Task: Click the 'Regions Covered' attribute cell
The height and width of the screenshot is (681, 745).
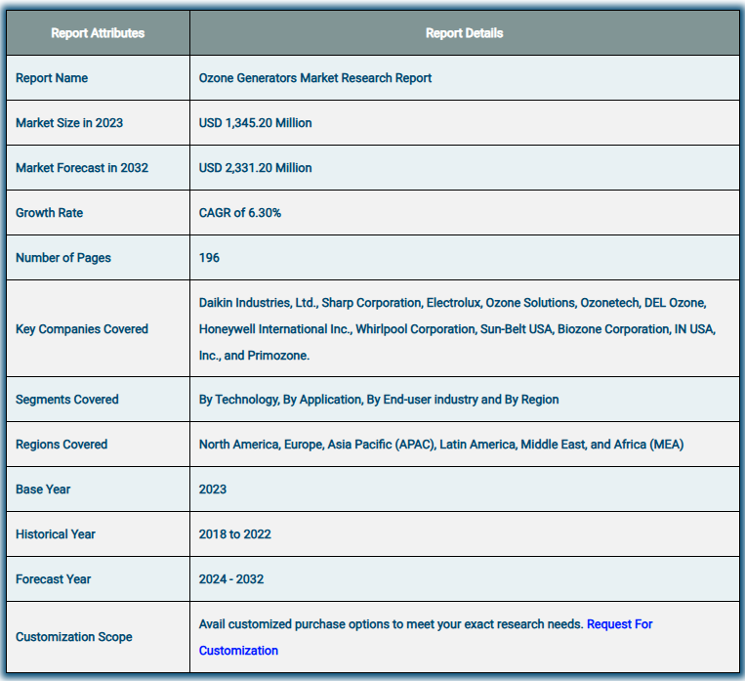Action: 98,445
